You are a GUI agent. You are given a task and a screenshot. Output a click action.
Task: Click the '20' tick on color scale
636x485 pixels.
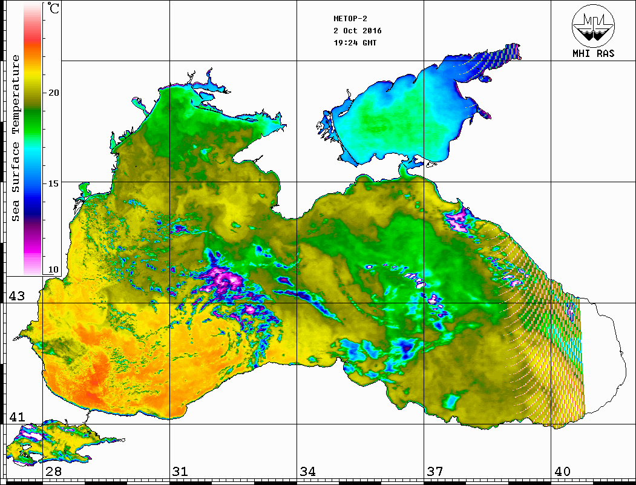pyautogui.click(x=53, y=93)
